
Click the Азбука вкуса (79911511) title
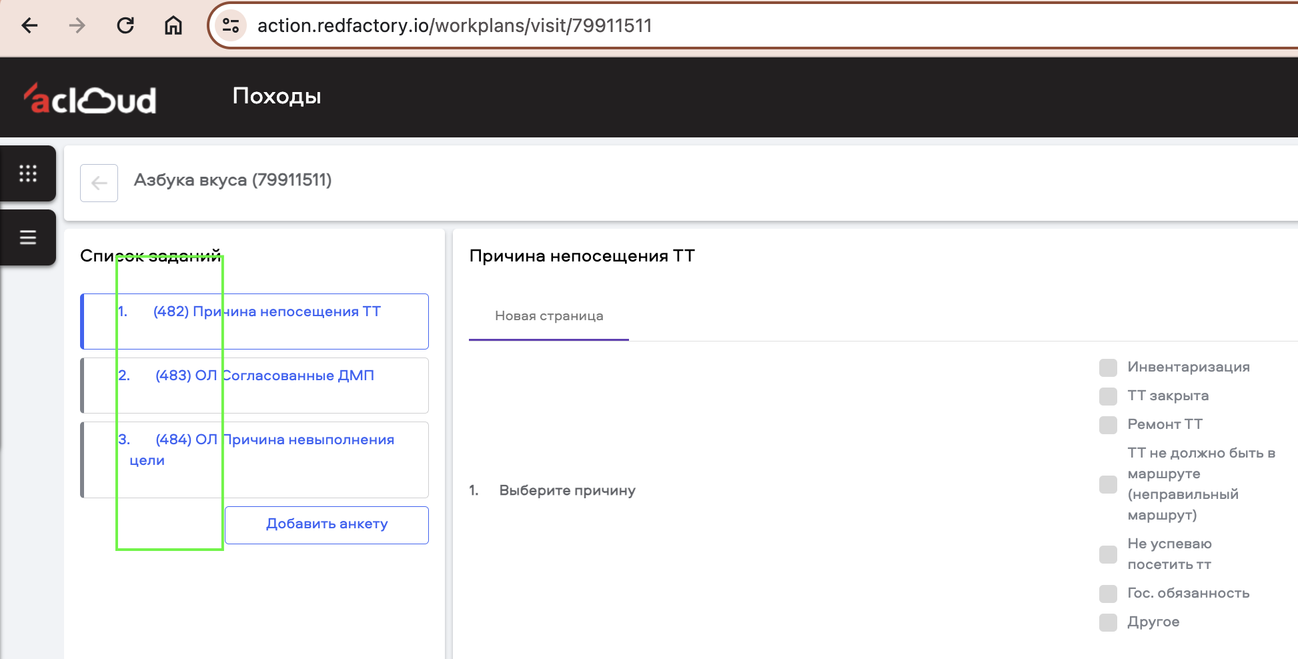tap(233, 180)
